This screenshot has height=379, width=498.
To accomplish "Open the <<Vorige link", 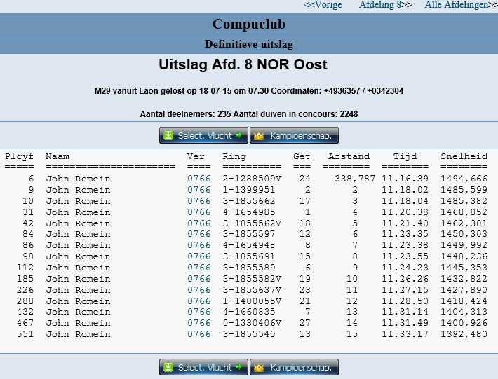I will point(323,5).
